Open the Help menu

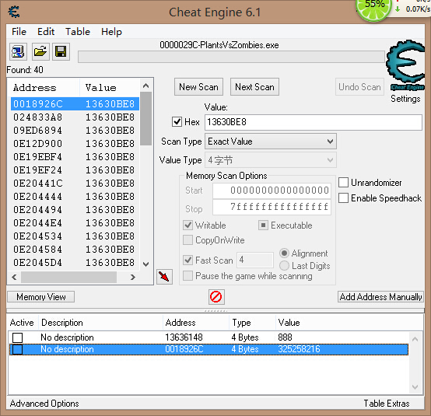(x=111, y=32)
